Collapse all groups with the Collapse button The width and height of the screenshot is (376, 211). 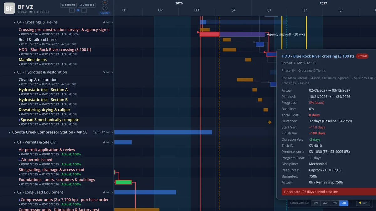click(87, 5)
